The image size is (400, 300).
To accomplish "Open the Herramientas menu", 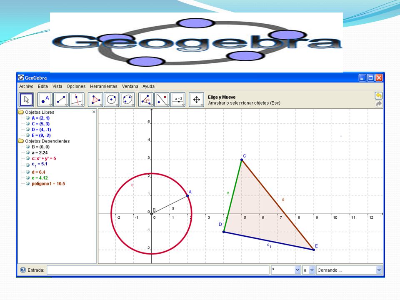I will tap(104, 86).
